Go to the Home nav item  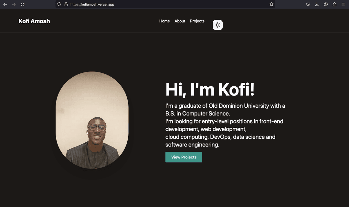click(164, 21)
